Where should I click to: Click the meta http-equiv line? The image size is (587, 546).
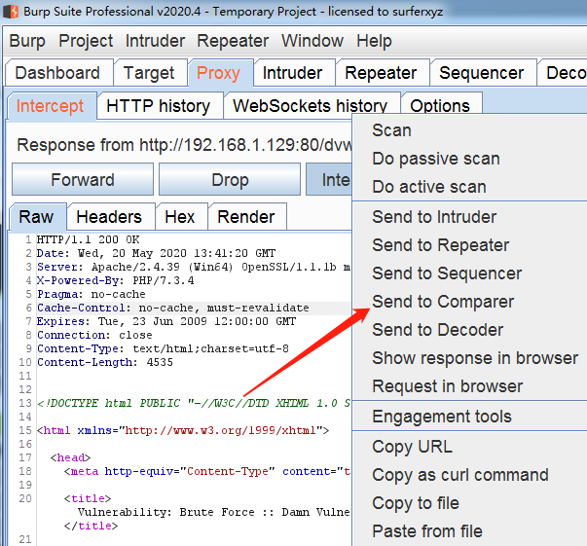click(207, 471)
